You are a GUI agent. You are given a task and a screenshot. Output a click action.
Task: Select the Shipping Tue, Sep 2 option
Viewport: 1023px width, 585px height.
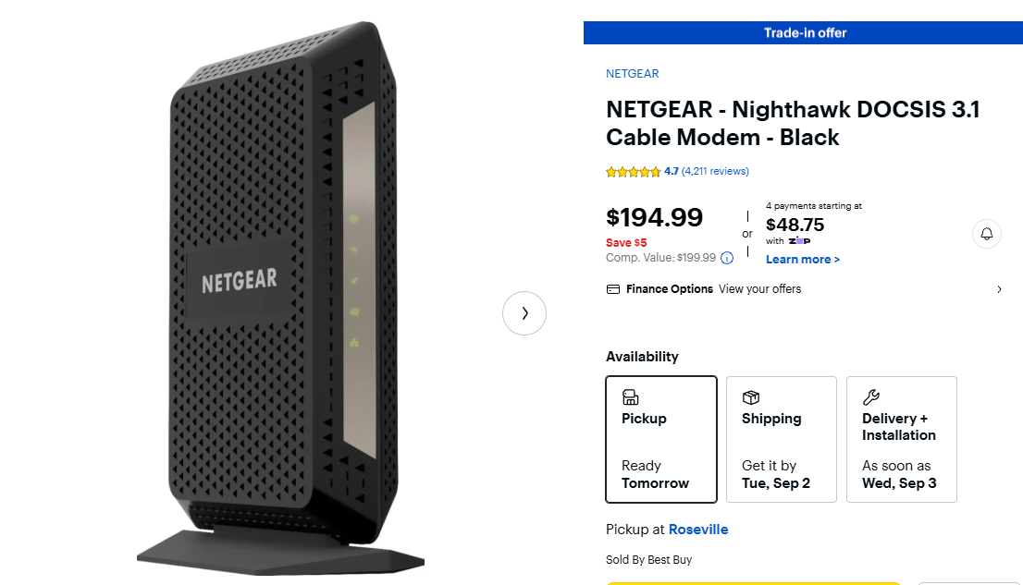tap(782, 439)
